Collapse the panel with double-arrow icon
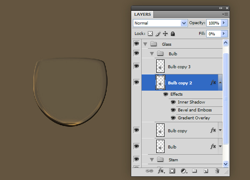The height and width of the screenshot is (180, 250). pos(220,8)
